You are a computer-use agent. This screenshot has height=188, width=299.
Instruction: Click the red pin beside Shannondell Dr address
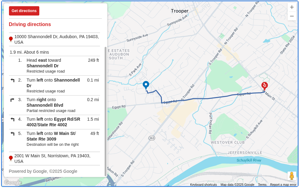[11, 39]
